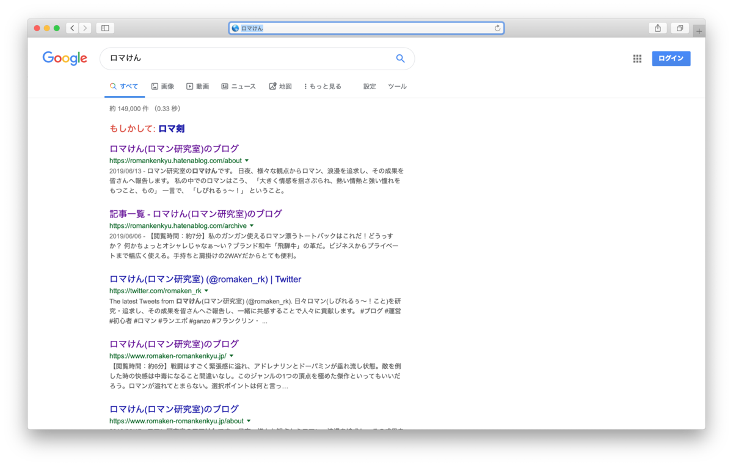Switch to the 画像 tab
Image resolution: width=733 pixels, height=466 pixels.
(x=162, y=87)
